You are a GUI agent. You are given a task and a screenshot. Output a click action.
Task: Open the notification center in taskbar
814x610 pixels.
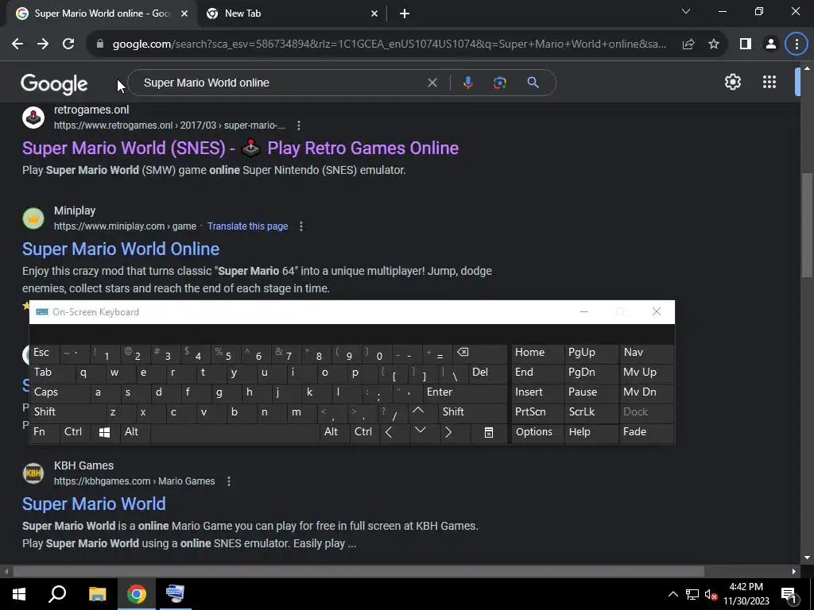[x=789, y=594]
